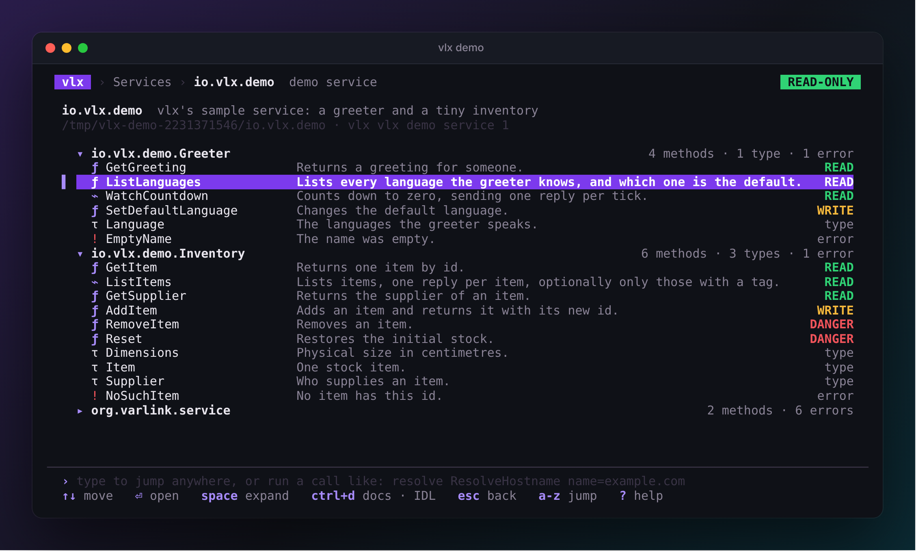This screenshot has width=916, height=551.
Task: Navigate to Services in the breadcrumb
Action: pos(142,82)
